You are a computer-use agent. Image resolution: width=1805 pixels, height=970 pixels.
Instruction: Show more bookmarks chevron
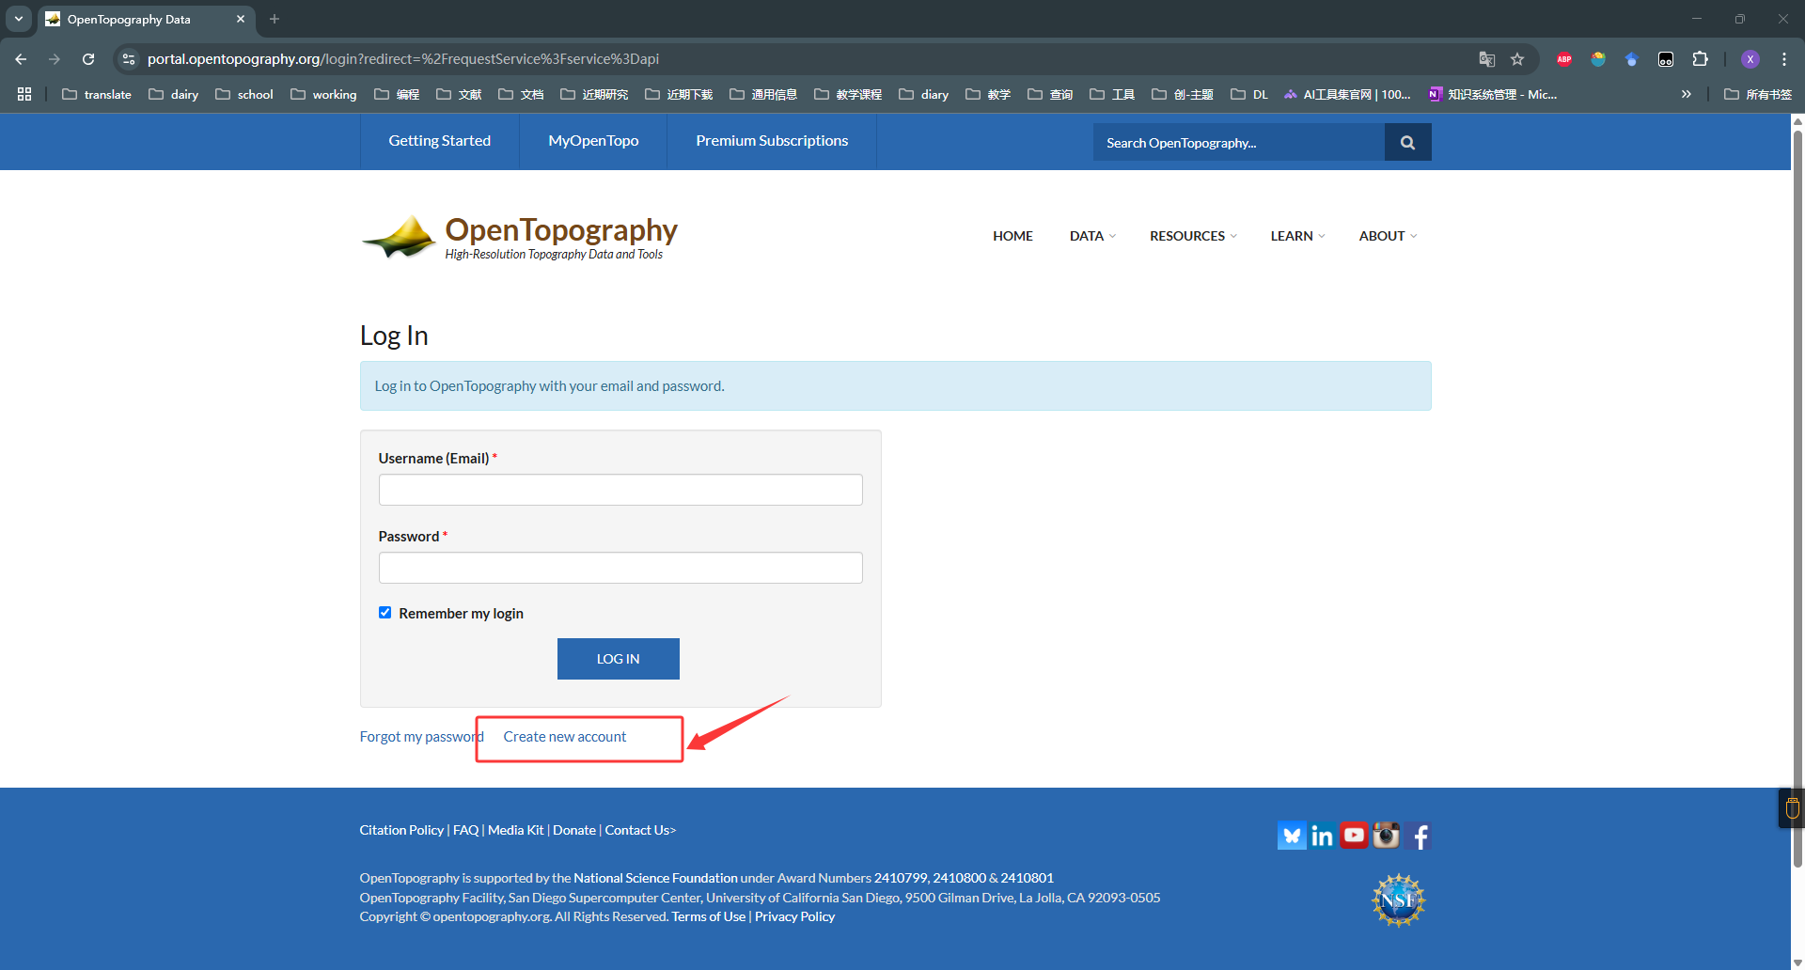click(x=1687, y=94)
